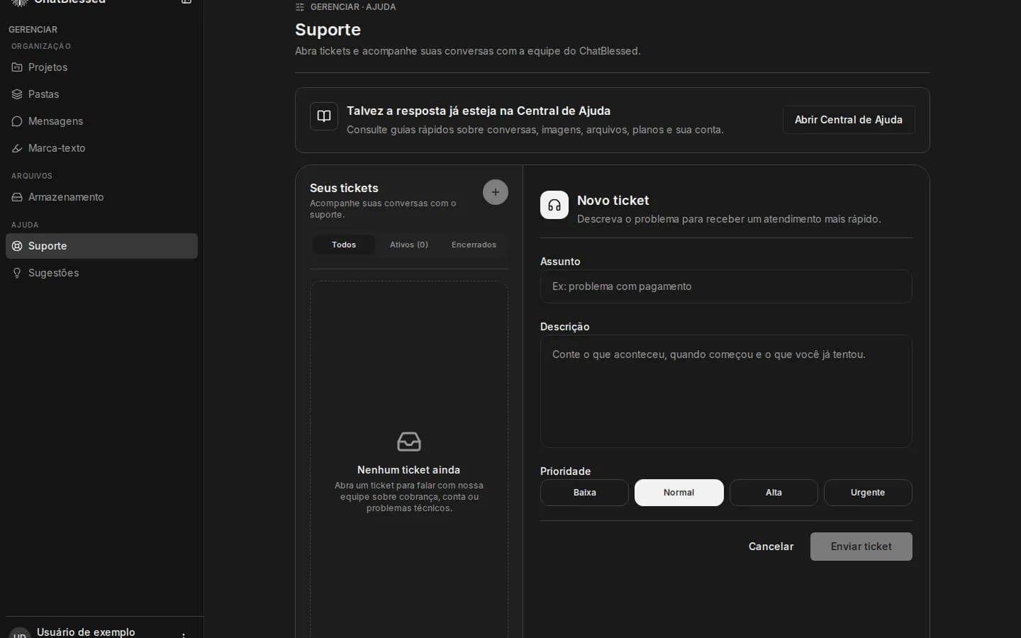The height and width of the screenshot is (638, 1021).
Task: Switch to the Todos tickets tab
Action: pos(344,245)
